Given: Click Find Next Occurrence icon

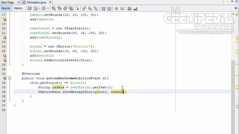Looking at the screenshot, I should click(65, 8).
